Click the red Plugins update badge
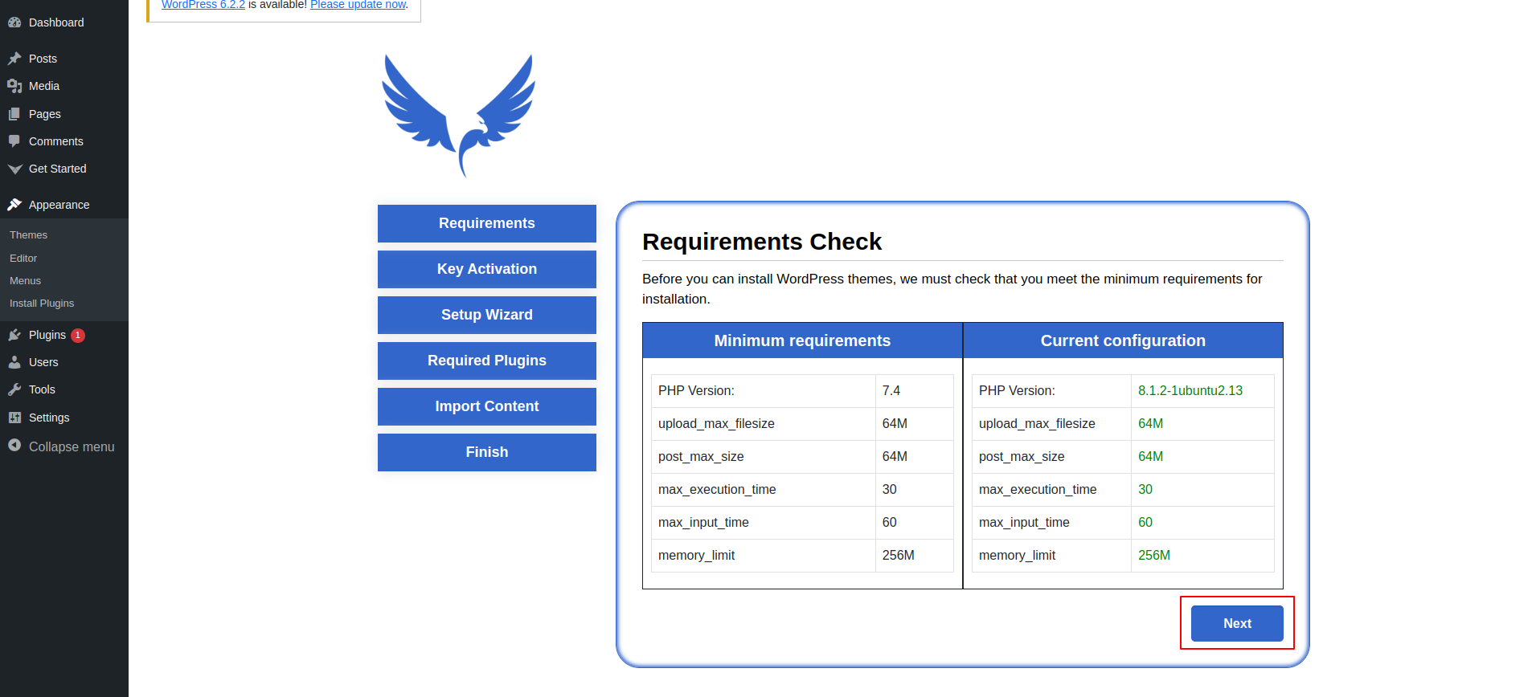This screenshot has height=697, width=1536. [78, 336]
